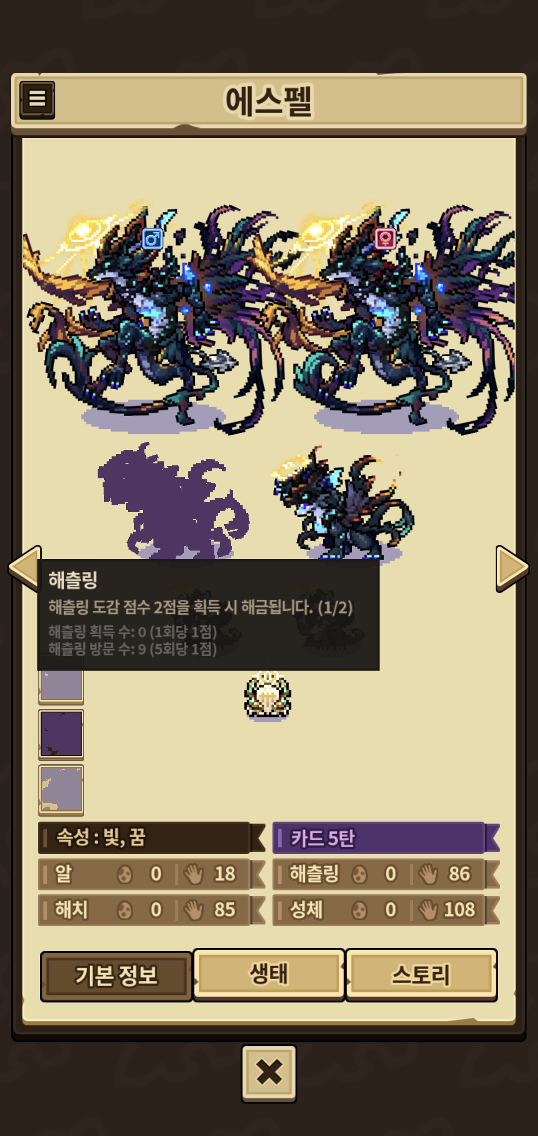Tap the 카드 5탄 banner
Image resolution: width=538 pixels, height=1136 pixels.
(386, 838)
